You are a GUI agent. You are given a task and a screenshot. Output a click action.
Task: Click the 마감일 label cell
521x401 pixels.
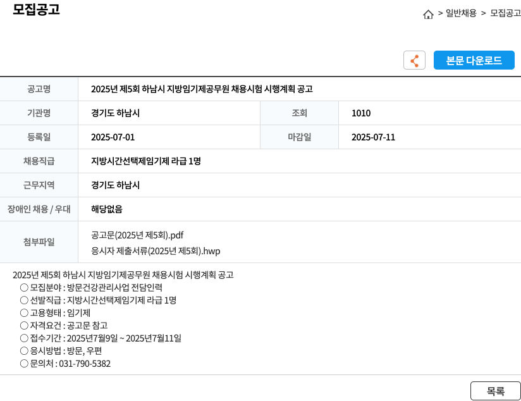tap(299, 137)
